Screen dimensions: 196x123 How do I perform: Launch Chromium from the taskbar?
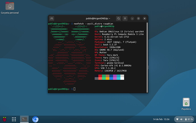[x=36, y=119]
